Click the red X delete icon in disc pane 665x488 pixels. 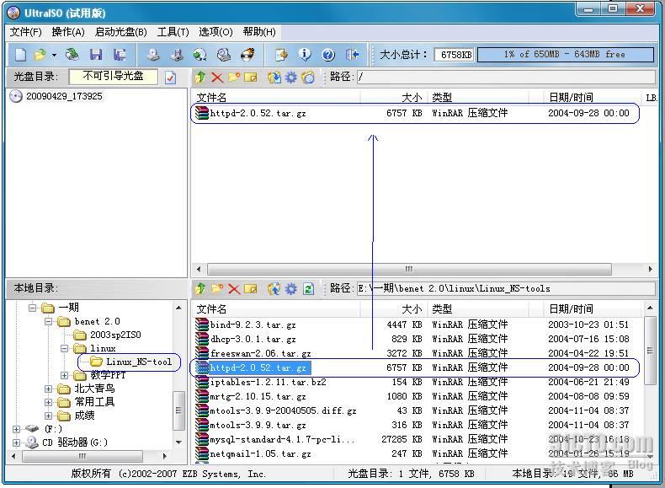217,78
